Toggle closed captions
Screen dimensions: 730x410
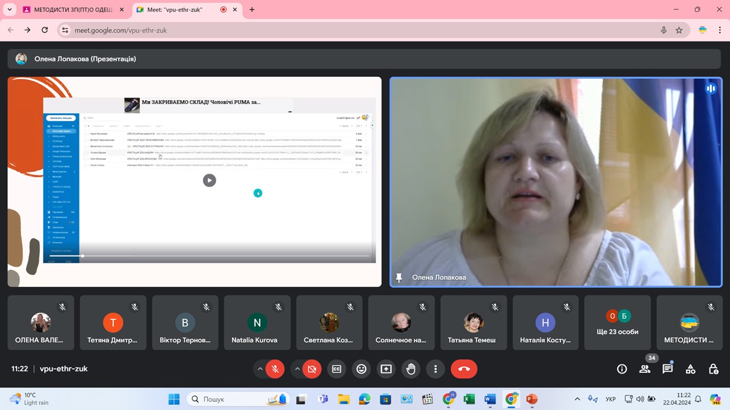(x=336, y=369)
